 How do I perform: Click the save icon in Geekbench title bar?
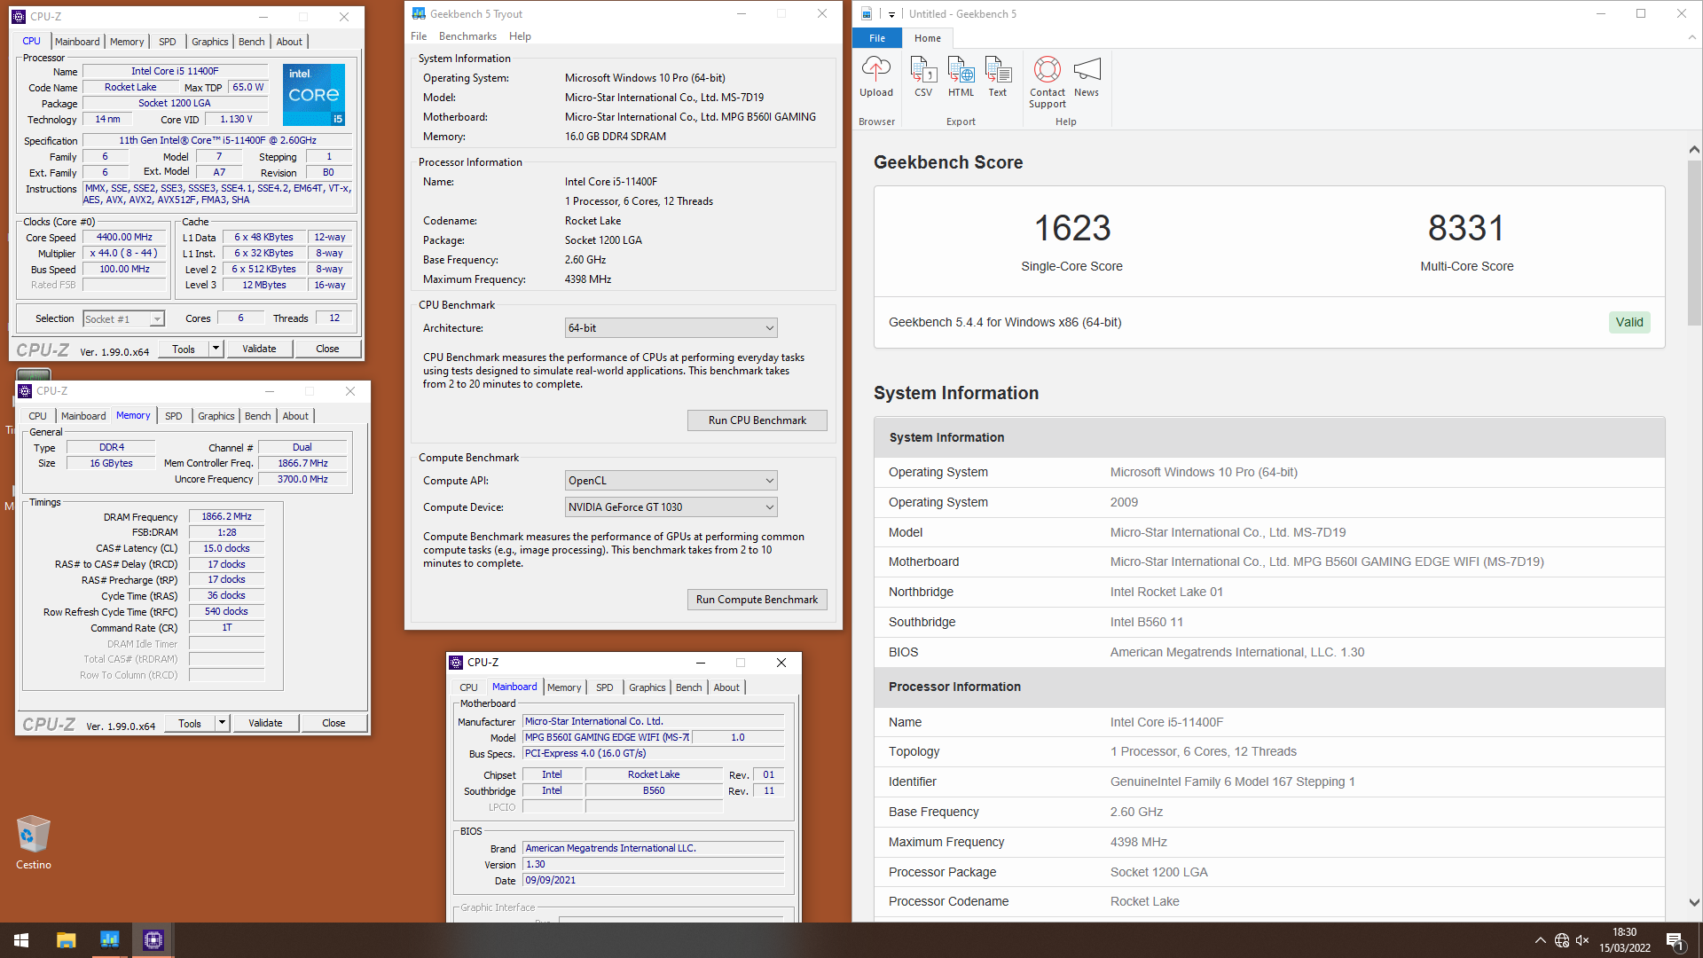(867, 13)
